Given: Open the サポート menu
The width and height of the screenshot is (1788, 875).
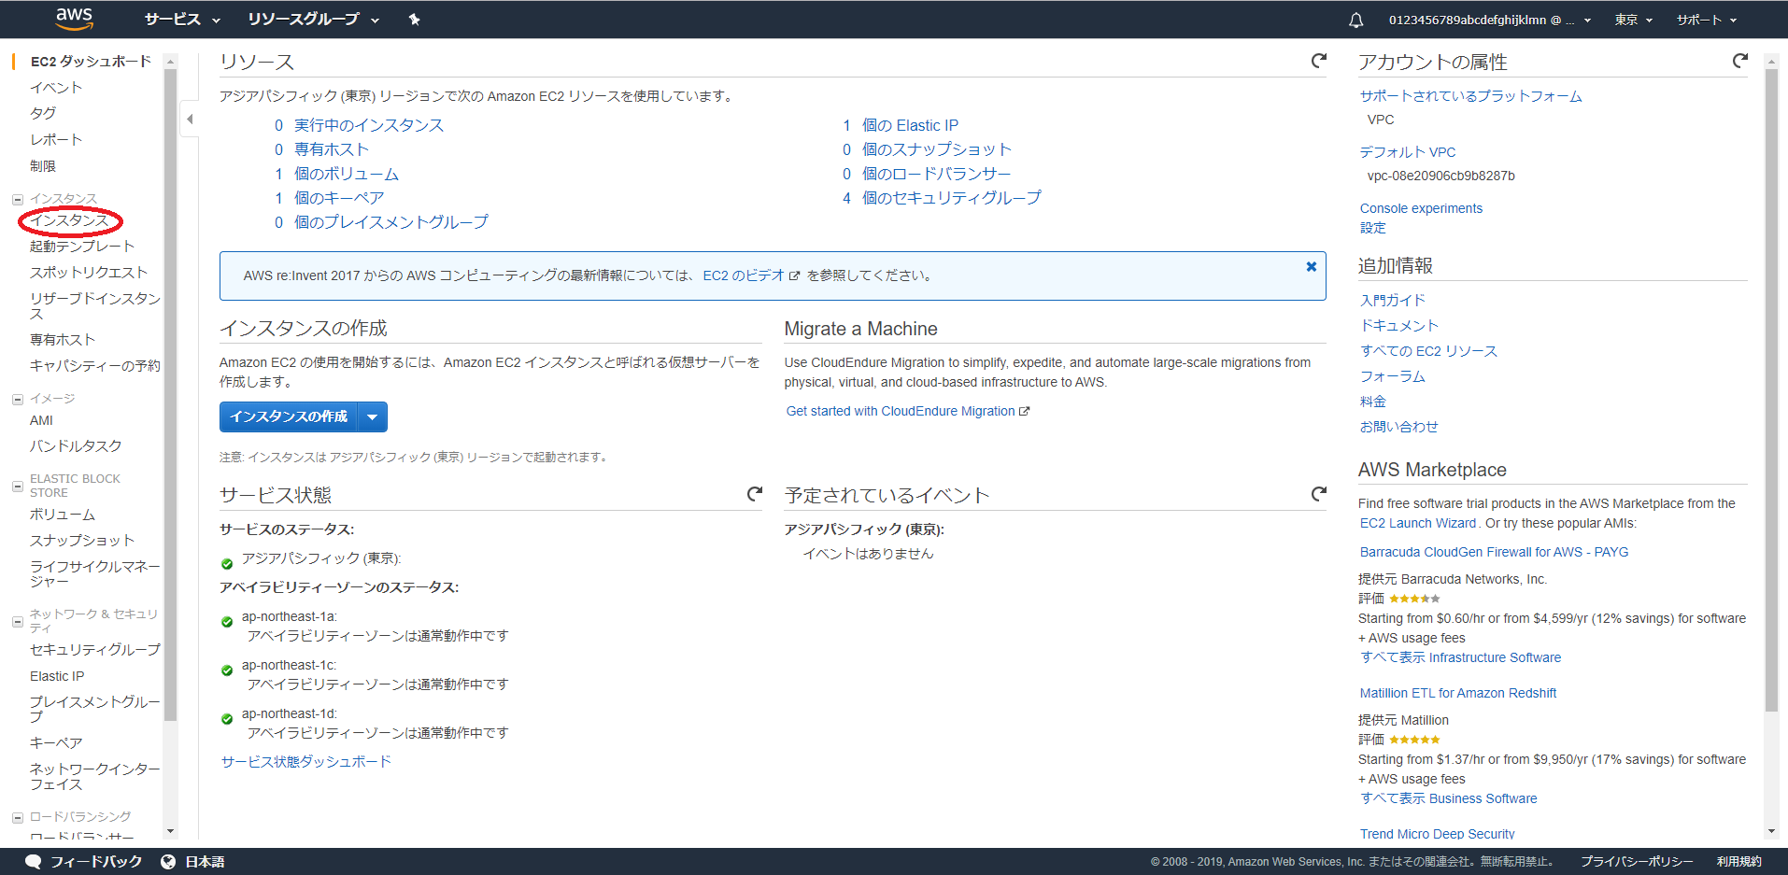Looking at the screenshot, I should (1706, 20).
